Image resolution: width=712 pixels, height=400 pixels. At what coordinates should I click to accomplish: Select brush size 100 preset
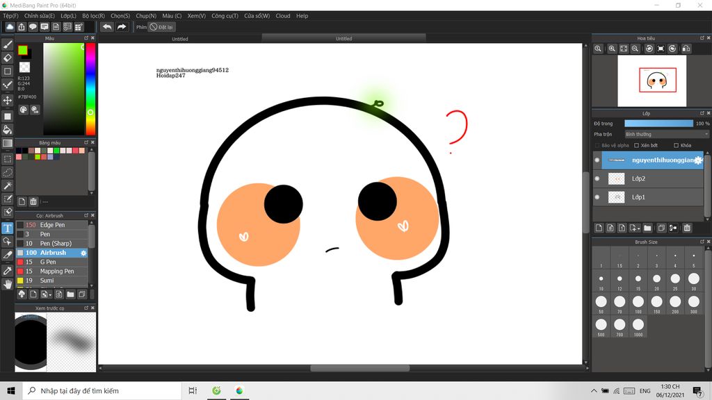[x=638, y=303]
